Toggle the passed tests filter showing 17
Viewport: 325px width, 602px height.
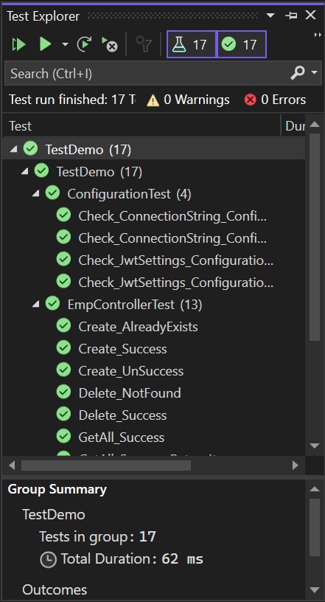click(x=241, y=44)
